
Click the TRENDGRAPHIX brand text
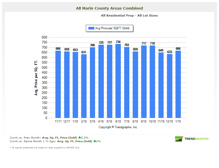pyautogui.click(x=197, y=139)
